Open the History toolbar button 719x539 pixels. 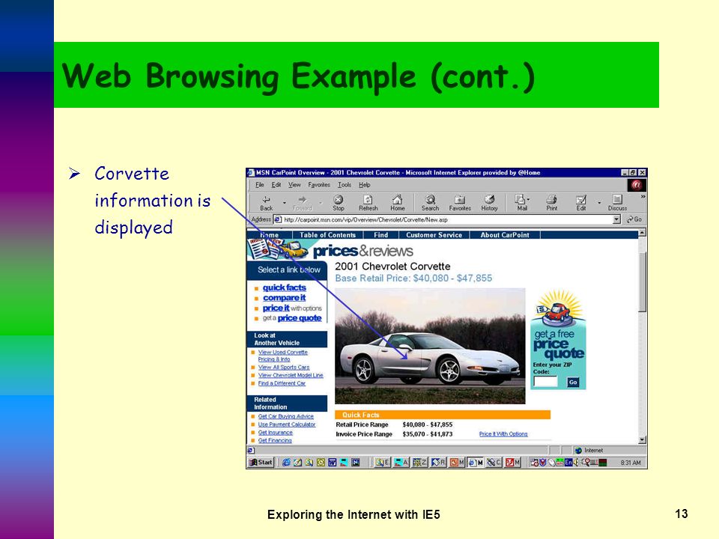click(489, 203)
